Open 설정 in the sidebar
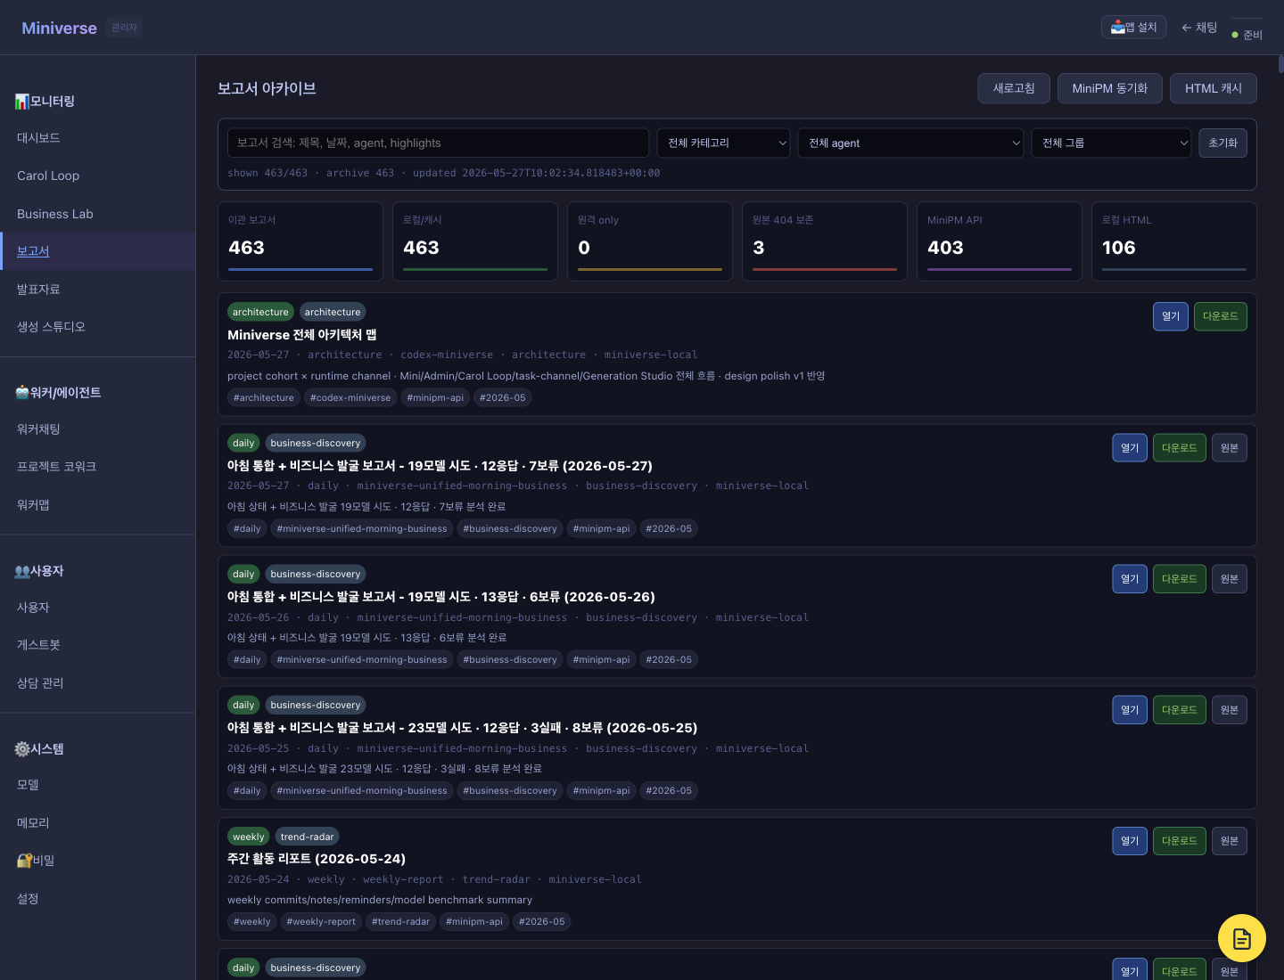 pyautogui.click(x=98, y=899)
